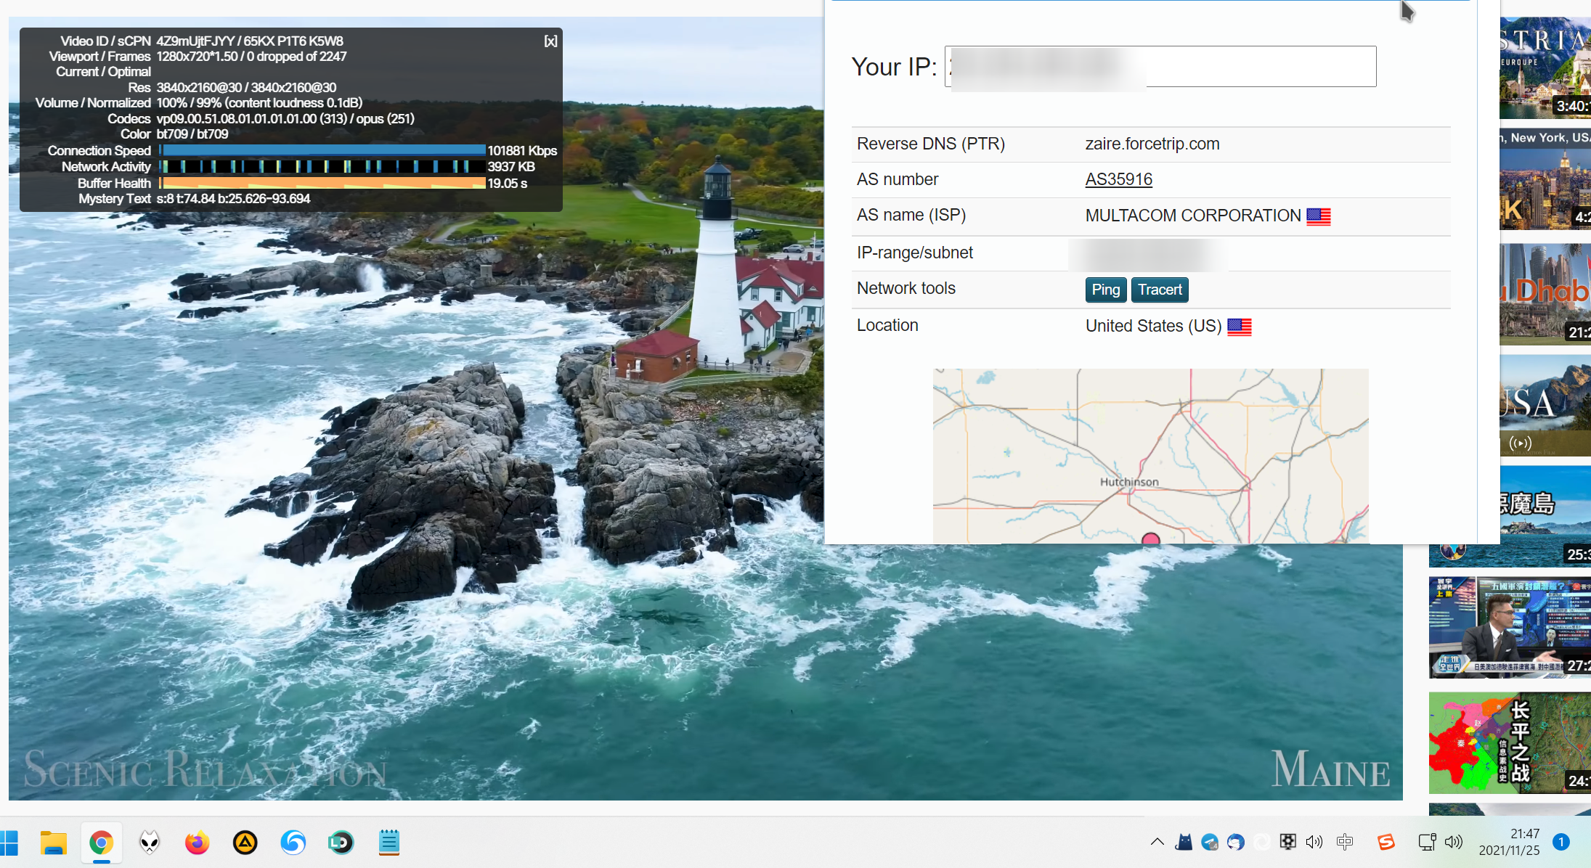This screenshot has width=1591, height=868.
Task: Click the taskbar clock showing 21:47
Action: point(1509,842)
